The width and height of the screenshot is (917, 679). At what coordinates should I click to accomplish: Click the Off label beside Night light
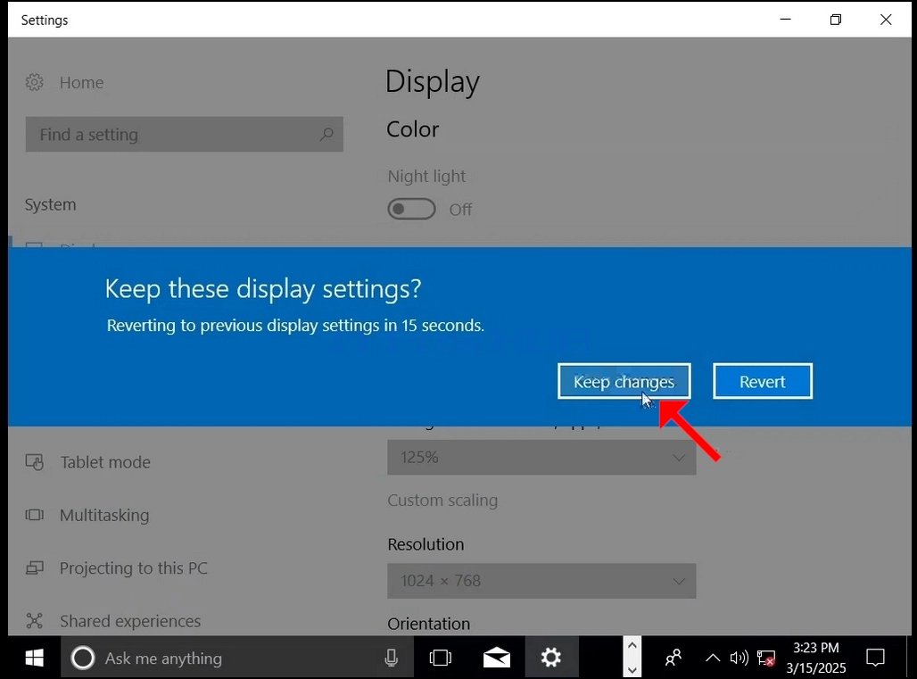click(460, 210)
